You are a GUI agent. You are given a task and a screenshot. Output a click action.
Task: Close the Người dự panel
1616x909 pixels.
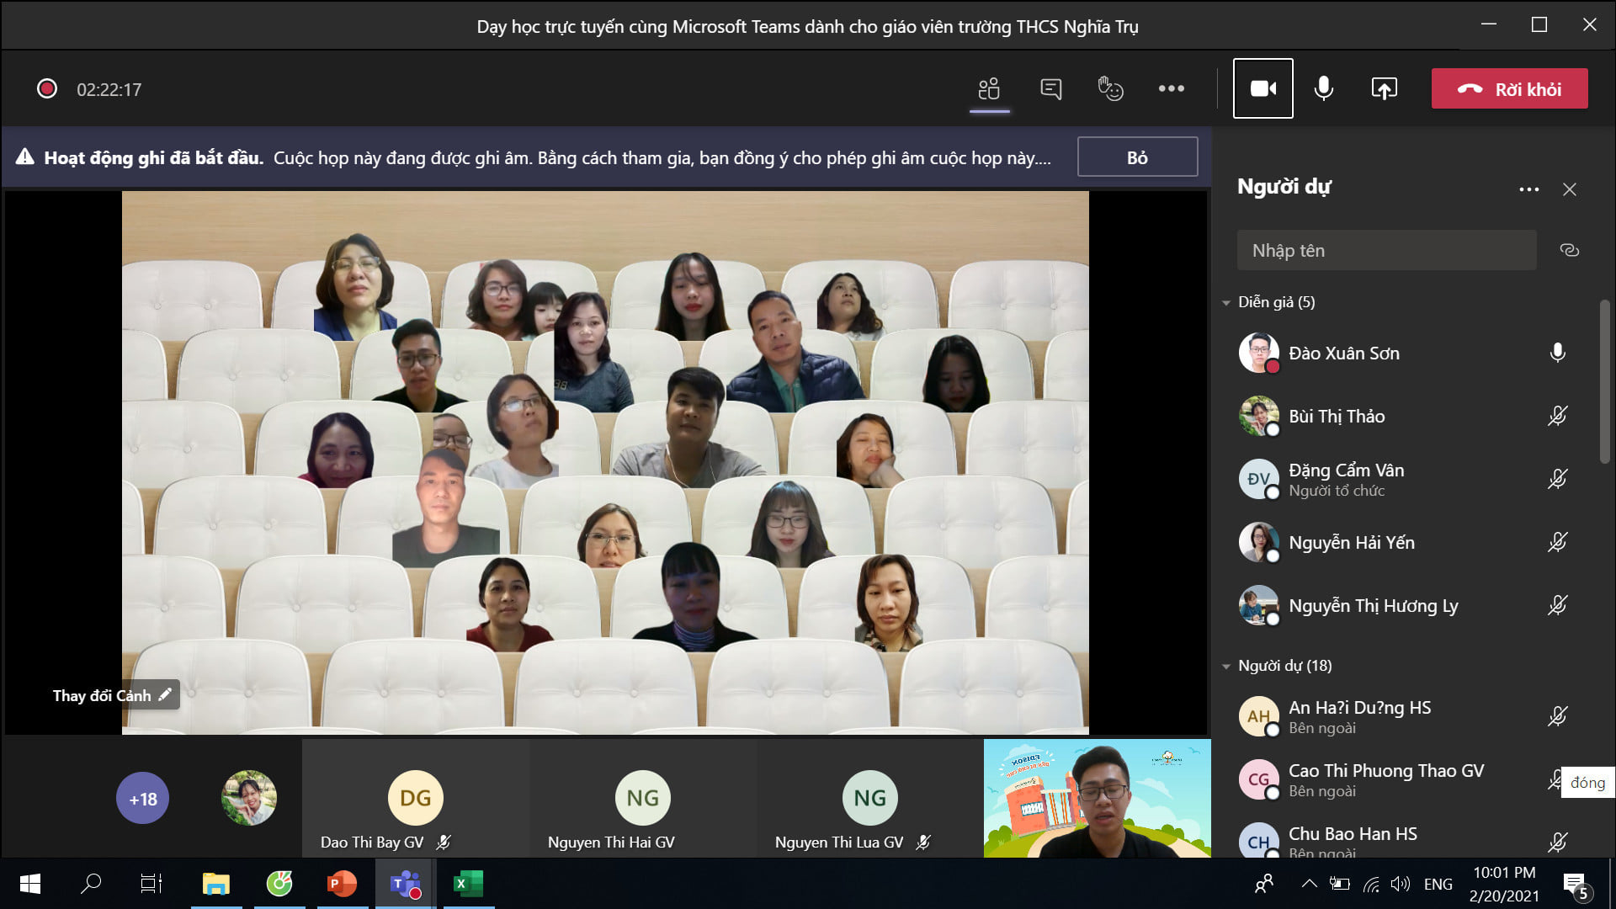tap(1569, 189)
